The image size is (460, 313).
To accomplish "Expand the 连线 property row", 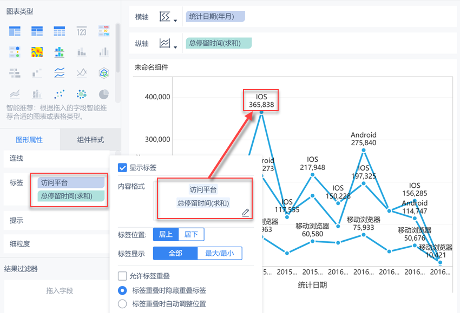I will (57, 158).
